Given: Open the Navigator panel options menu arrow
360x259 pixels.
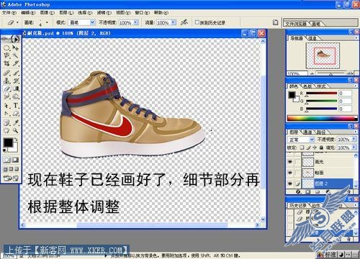Looking at the screenshot, I should (x=356, y=38).
